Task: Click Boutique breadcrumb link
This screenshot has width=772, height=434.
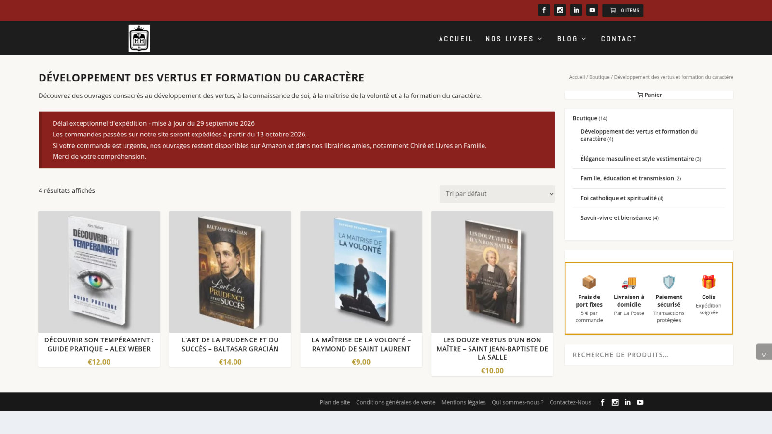Action: [x=599, y=77]
